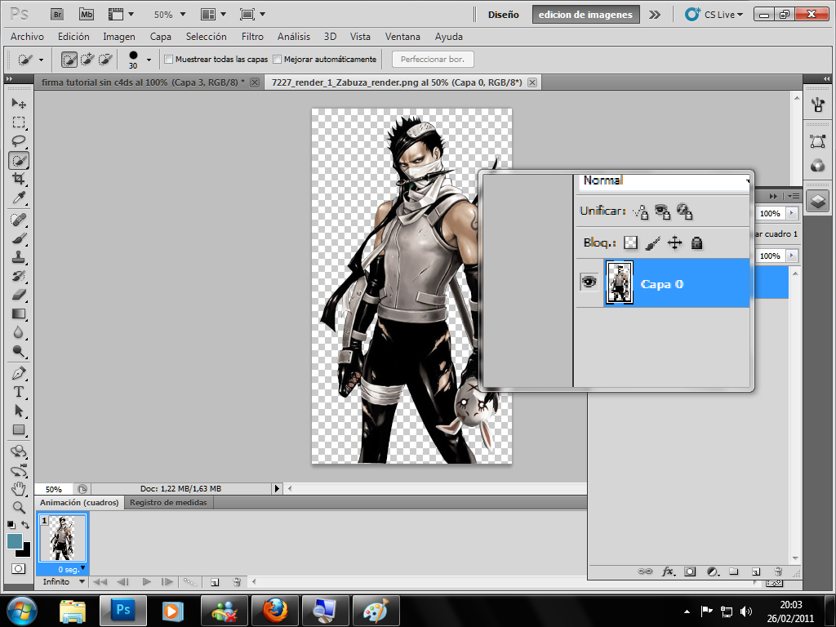Select the Clone Stamp tool
This screenshot has height=627, width=836.
coord(19,257)
